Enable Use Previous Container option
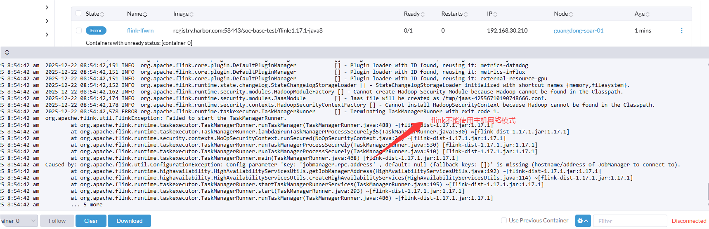The width and height of the screenshot is (709, 229). pyautogui.click(x=504, y=220)
